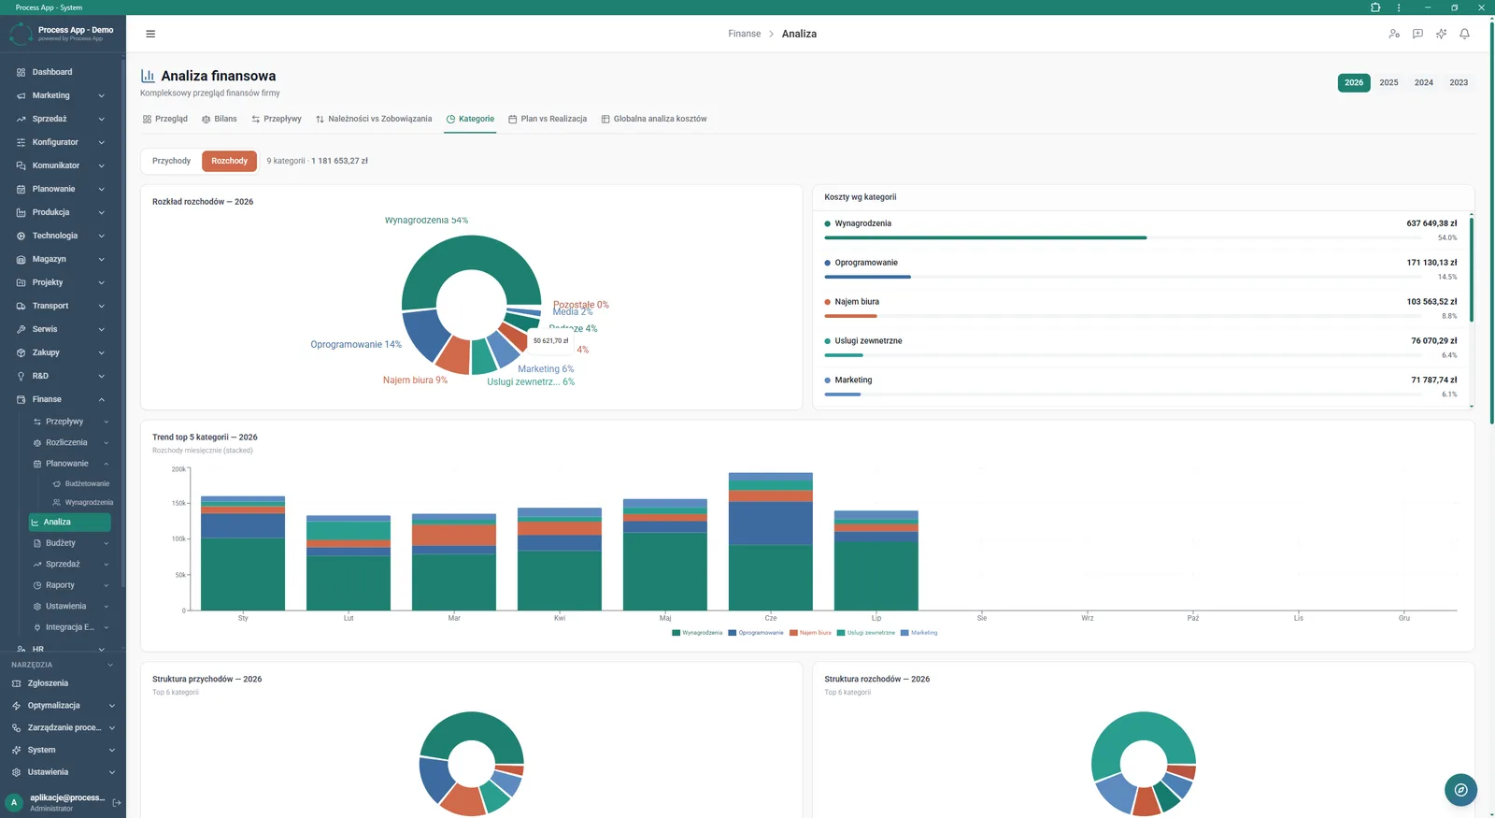Click the Dashboard icon in sidebar
The width and height of the screenshot is (1495, 818).
21,72
